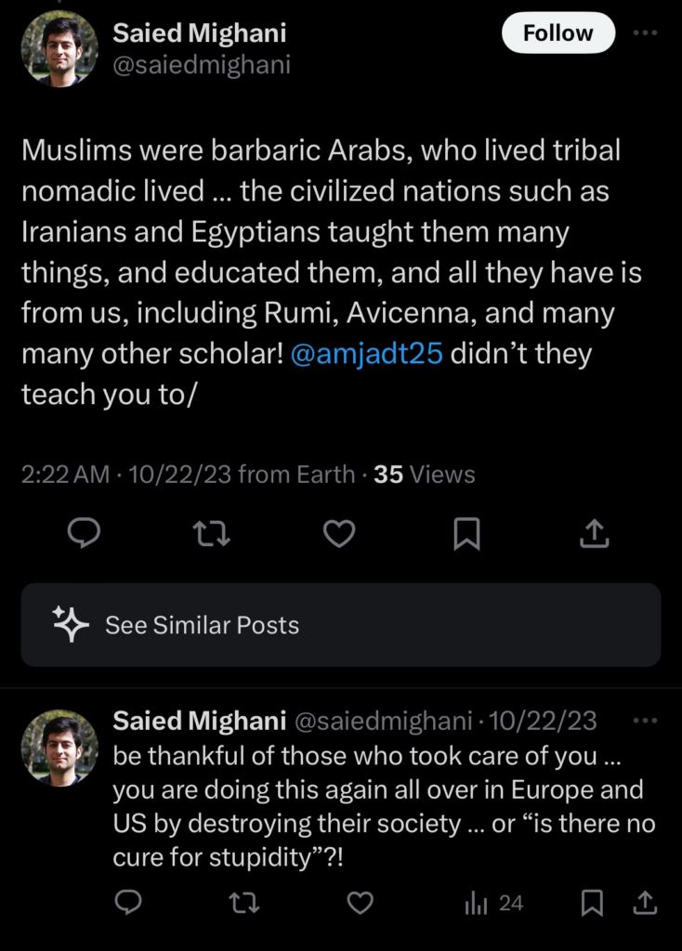
Task: Open the more options menu on main tweet
Action: tap(647, 33)
